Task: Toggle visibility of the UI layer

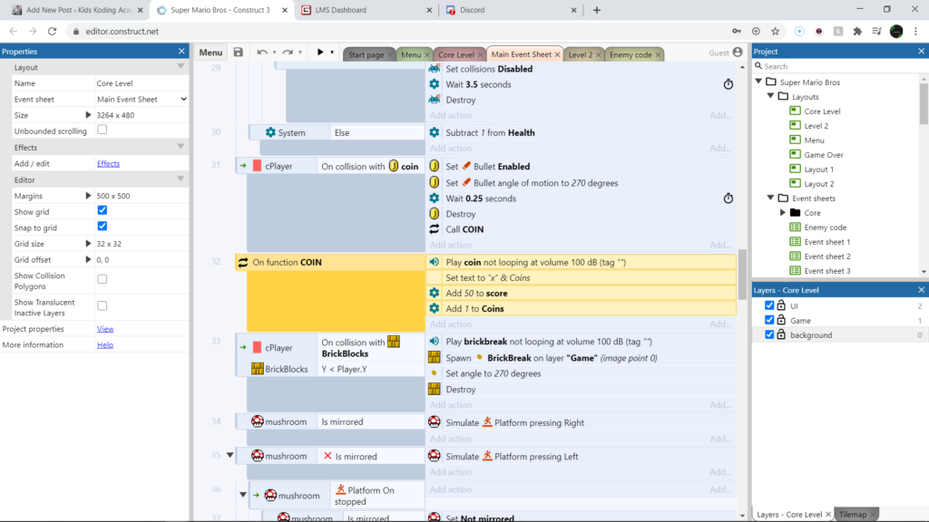Action: pos(769,305)
